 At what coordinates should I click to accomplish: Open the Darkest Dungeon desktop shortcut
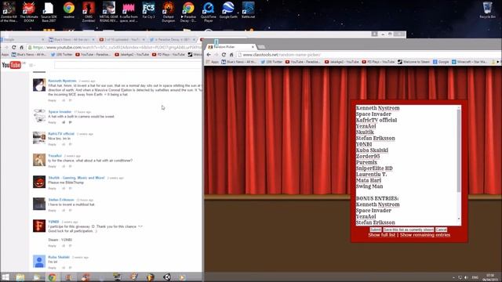click(169, 12)
